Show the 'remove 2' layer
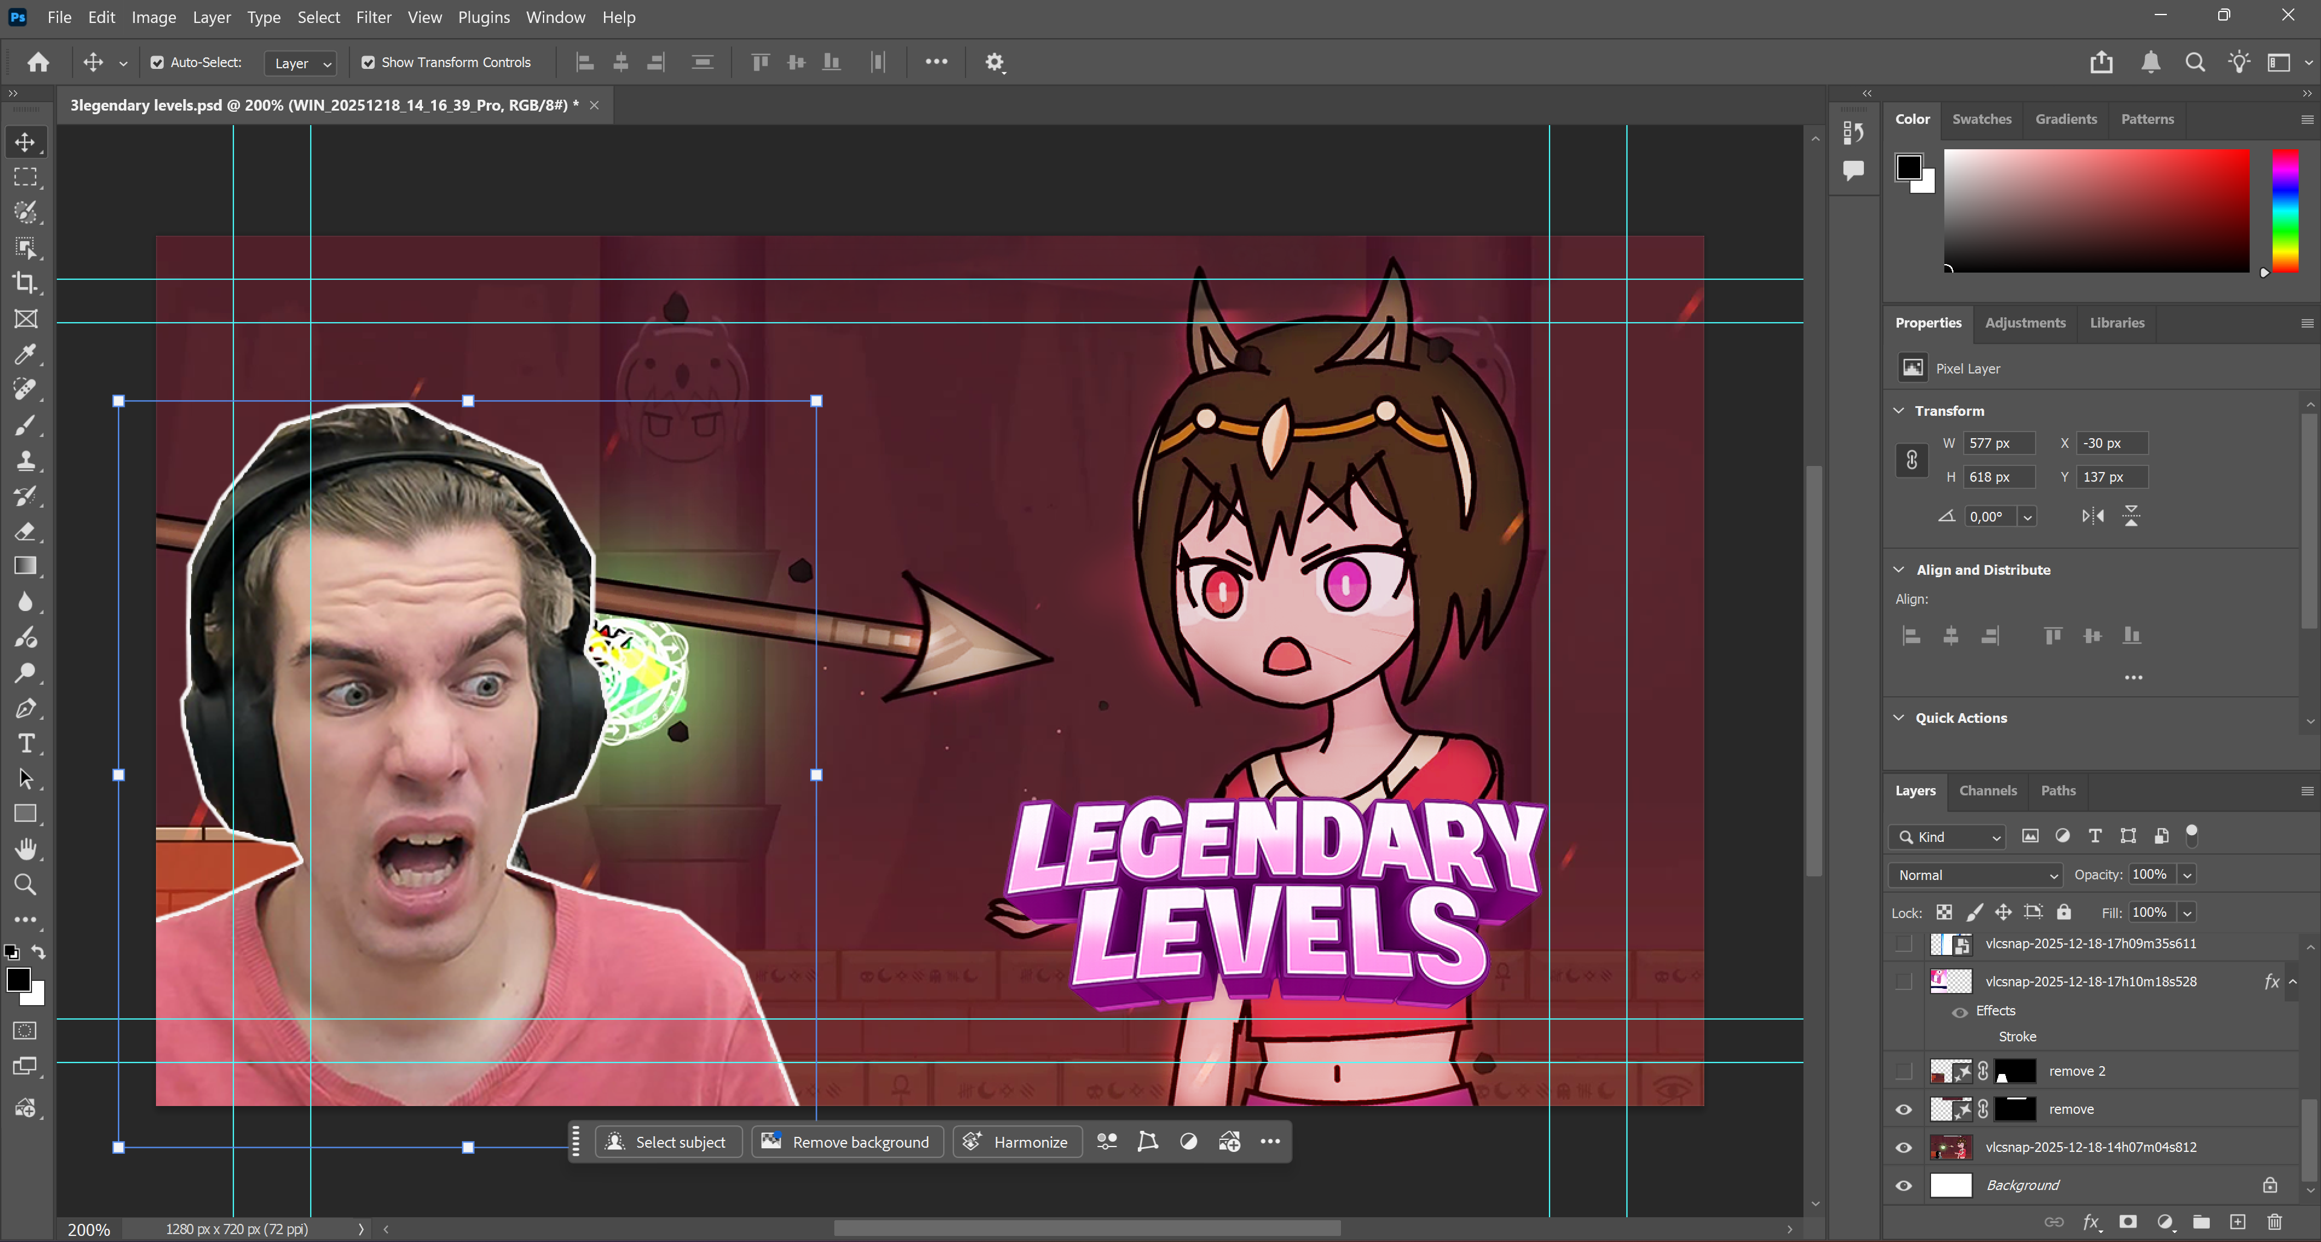 [1903, 1071]
